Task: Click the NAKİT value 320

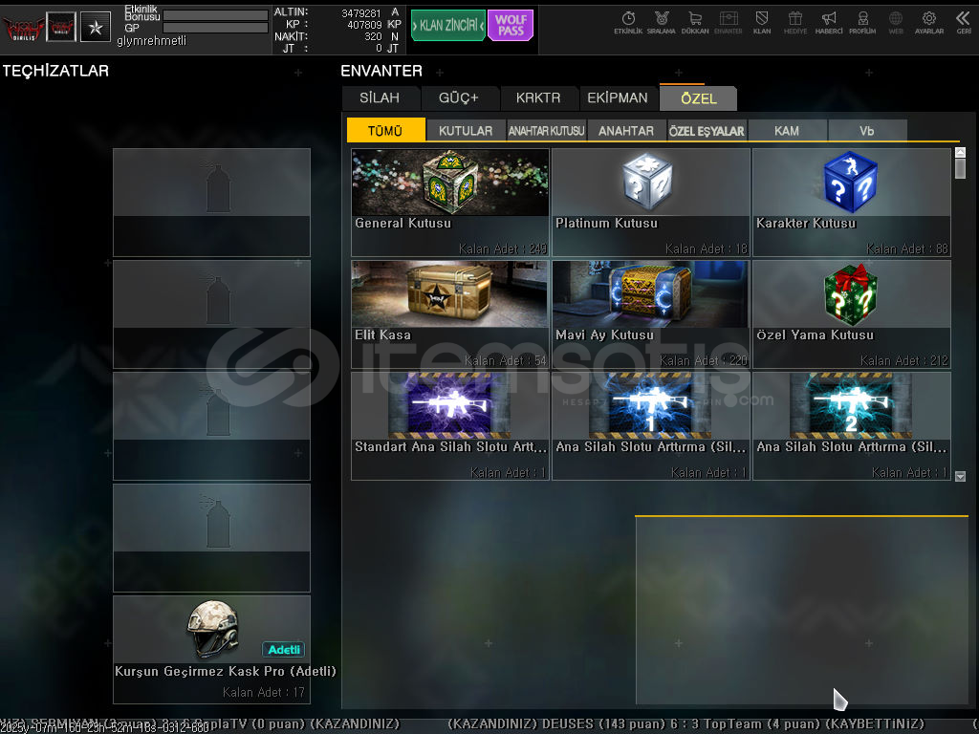Action: 374,37
